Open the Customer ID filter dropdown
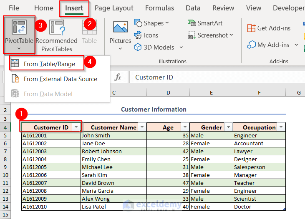The width and height of the screenshot is (305, 219). (x=76, y=127)
